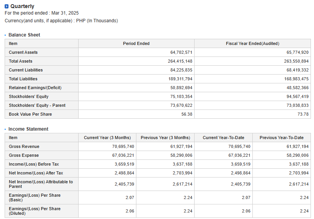Click Net Income After Tax previous YTD 2,703,994
Image resolution: width=314 pixels, height=219 pixels.
(299, 173)
